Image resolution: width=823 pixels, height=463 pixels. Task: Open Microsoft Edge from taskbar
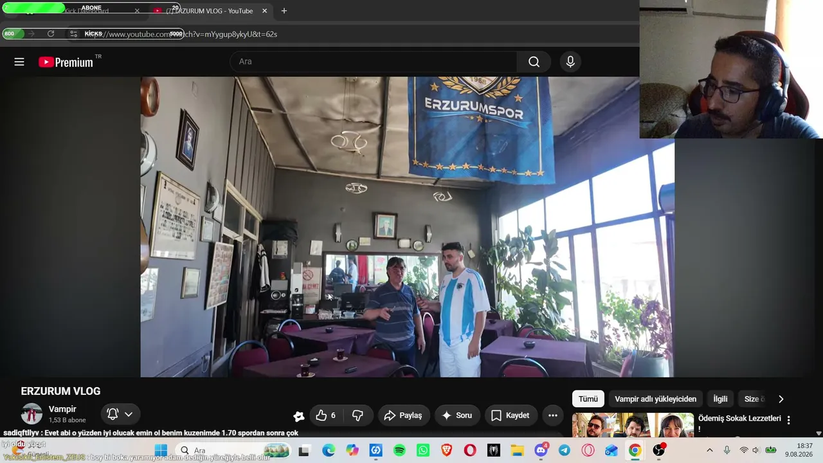point(329,450)
